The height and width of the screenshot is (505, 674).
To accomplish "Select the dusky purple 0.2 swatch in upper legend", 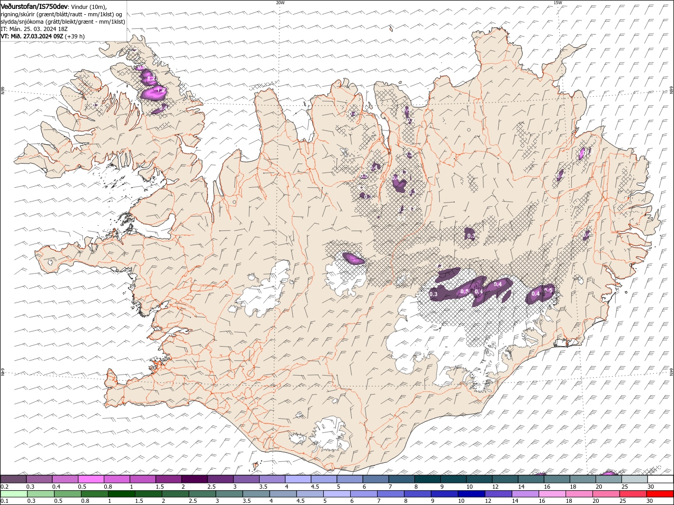I will coord(14,479).
